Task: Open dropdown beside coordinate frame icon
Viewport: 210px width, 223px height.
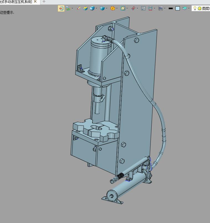Action: (x=137, y=9)
